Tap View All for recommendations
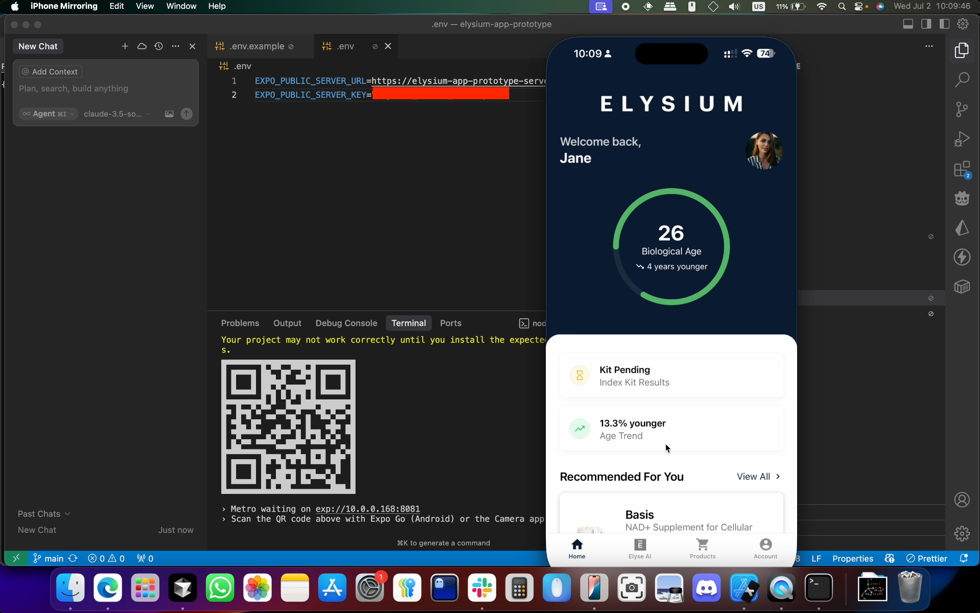The height and width of the screenshot is (613, 980). coord(758,477)
